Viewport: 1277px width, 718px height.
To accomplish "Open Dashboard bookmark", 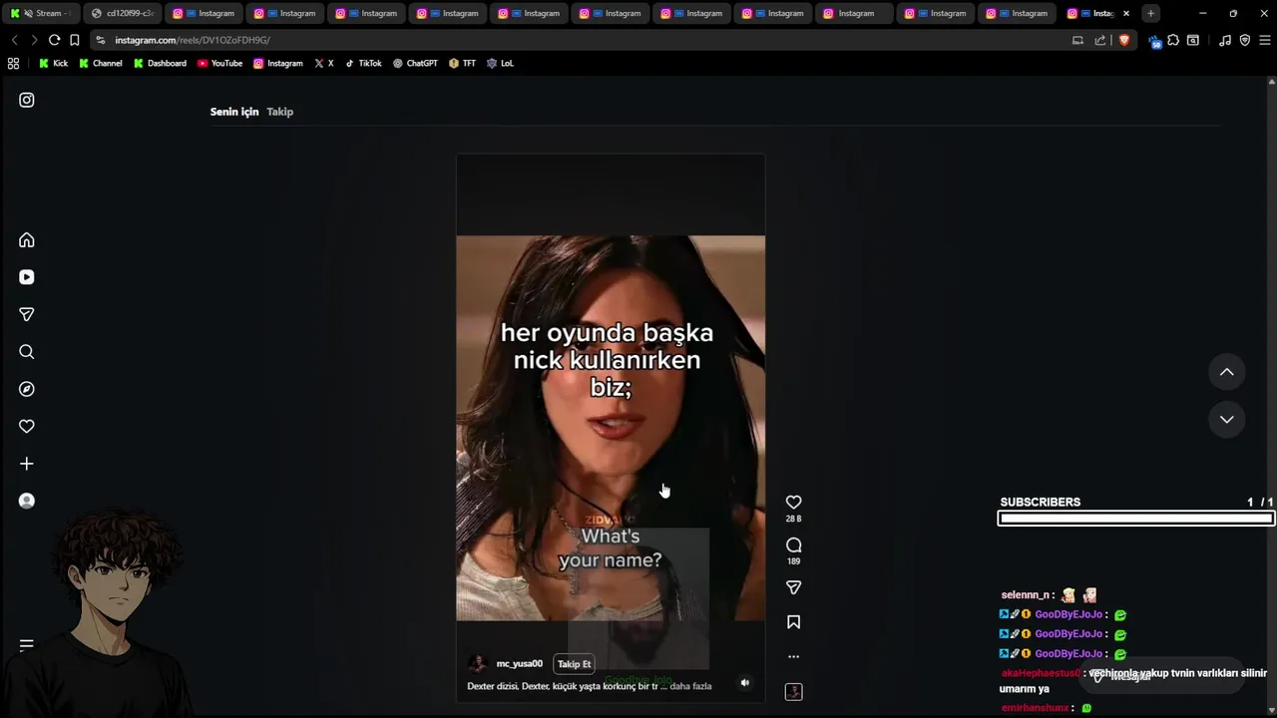I will point(160,63).
